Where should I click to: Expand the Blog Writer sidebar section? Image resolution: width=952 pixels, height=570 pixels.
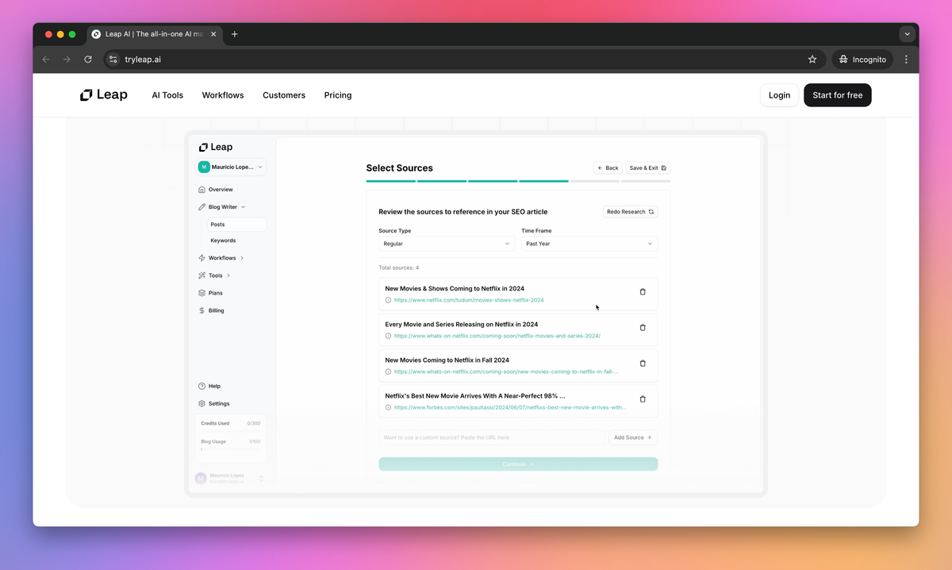222,207
